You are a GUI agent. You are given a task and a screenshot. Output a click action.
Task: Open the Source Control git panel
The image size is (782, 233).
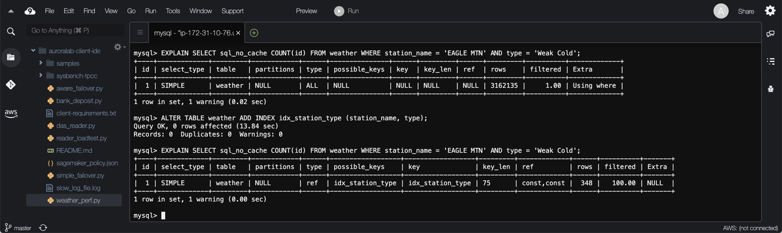11,85
